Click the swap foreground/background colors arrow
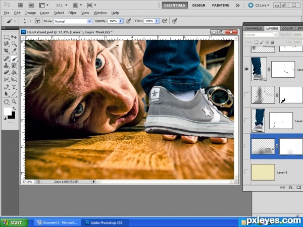The image size is (303, 227). pyautogui.click(x=14, y=108)
